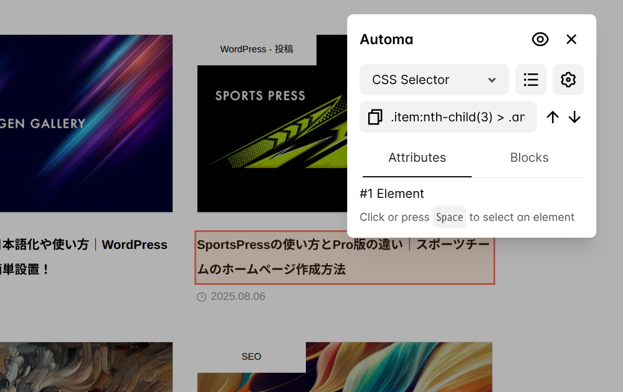Copy the selector with the copy icon
This screenshot has width=623, height=392.
375,117
